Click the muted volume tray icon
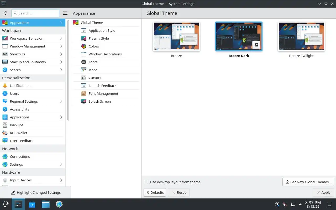The image size is (336, 210). point(285,204)
